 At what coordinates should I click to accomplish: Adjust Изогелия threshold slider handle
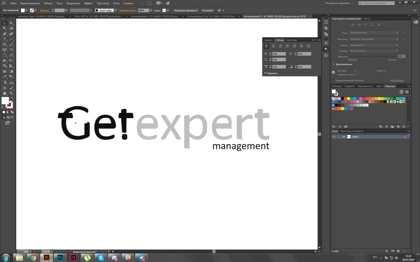[372, 56]
